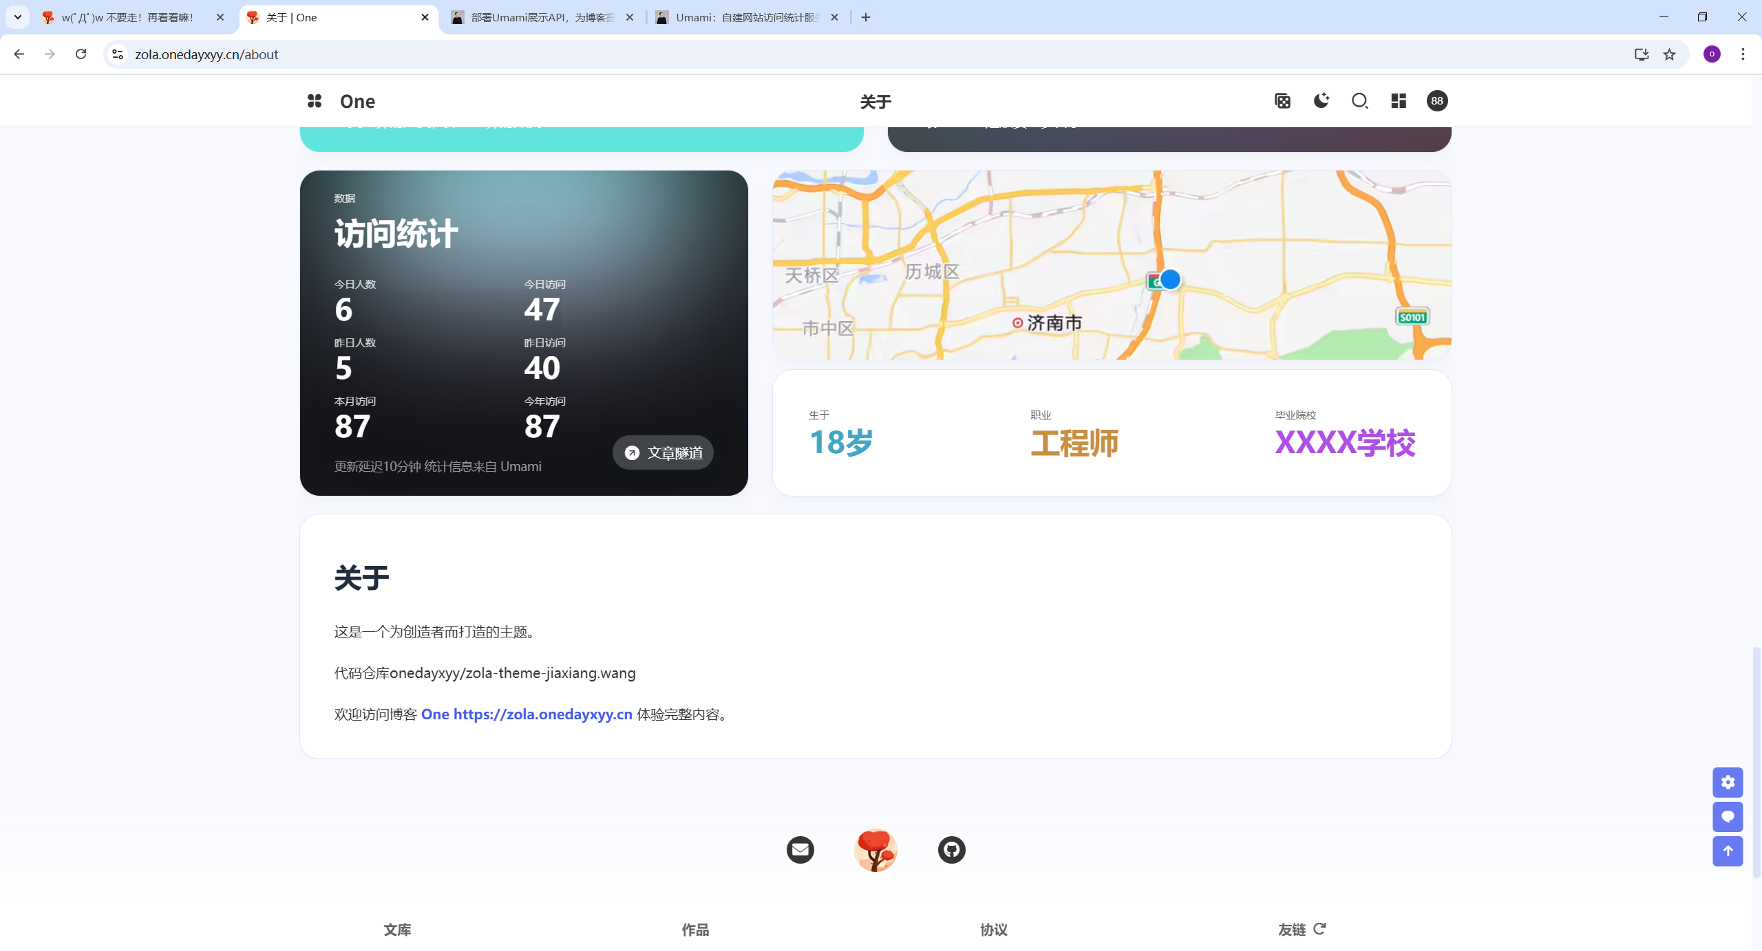This screenshot has width=1762, height=951.
Task: Refresh the 友链 list icon
Action: coord(1319,929)
